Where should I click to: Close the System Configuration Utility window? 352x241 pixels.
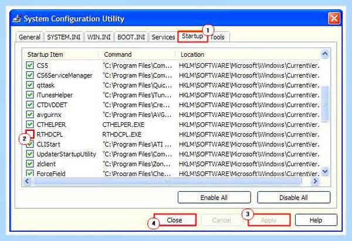coord(334,18)
